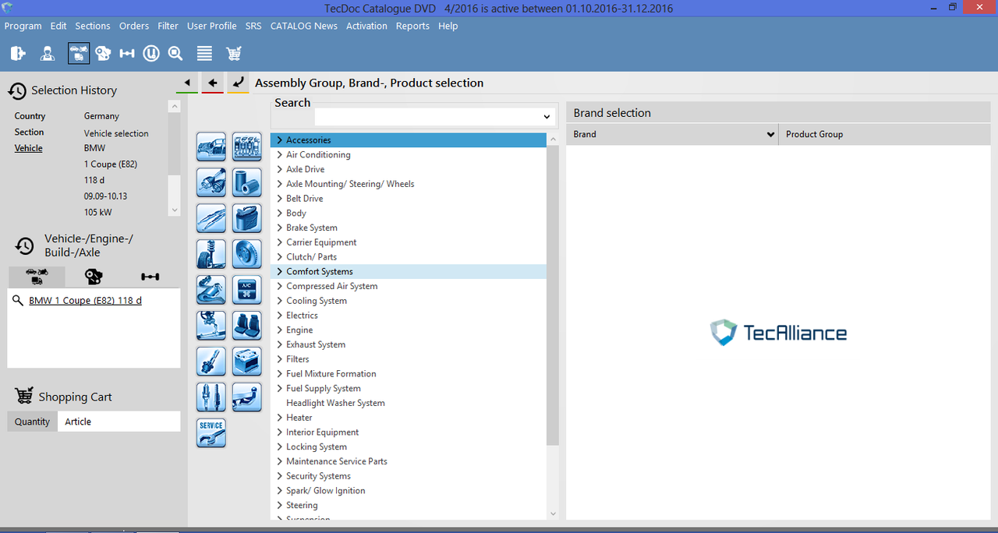Select the wiper blades assembly icon

click(x=211, y=218)
